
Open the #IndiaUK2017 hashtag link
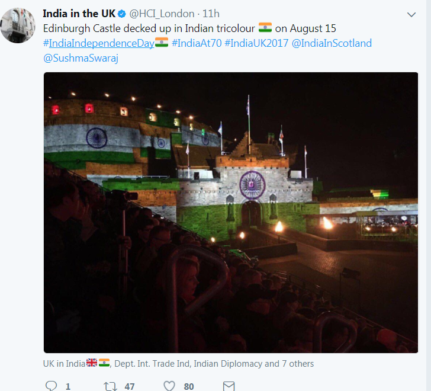(256, 43)
